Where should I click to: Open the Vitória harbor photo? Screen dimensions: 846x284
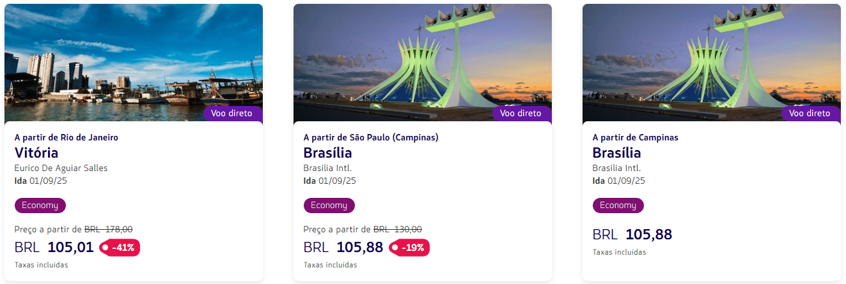tap(133, 57)
